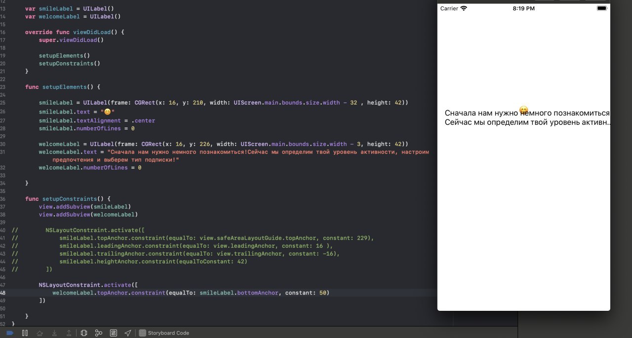
Task: Click the commented smileLabel.topAnchor constraint line
Action: [x=217, y=238]
